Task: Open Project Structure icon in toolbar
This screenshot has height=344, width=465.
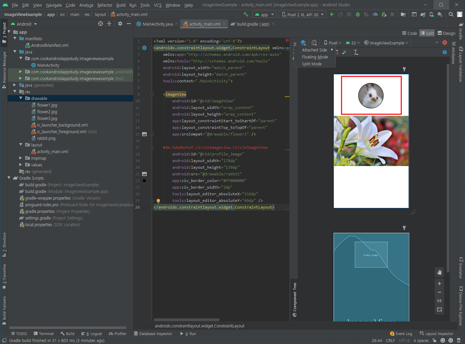Action: click(x=403, y=14)
